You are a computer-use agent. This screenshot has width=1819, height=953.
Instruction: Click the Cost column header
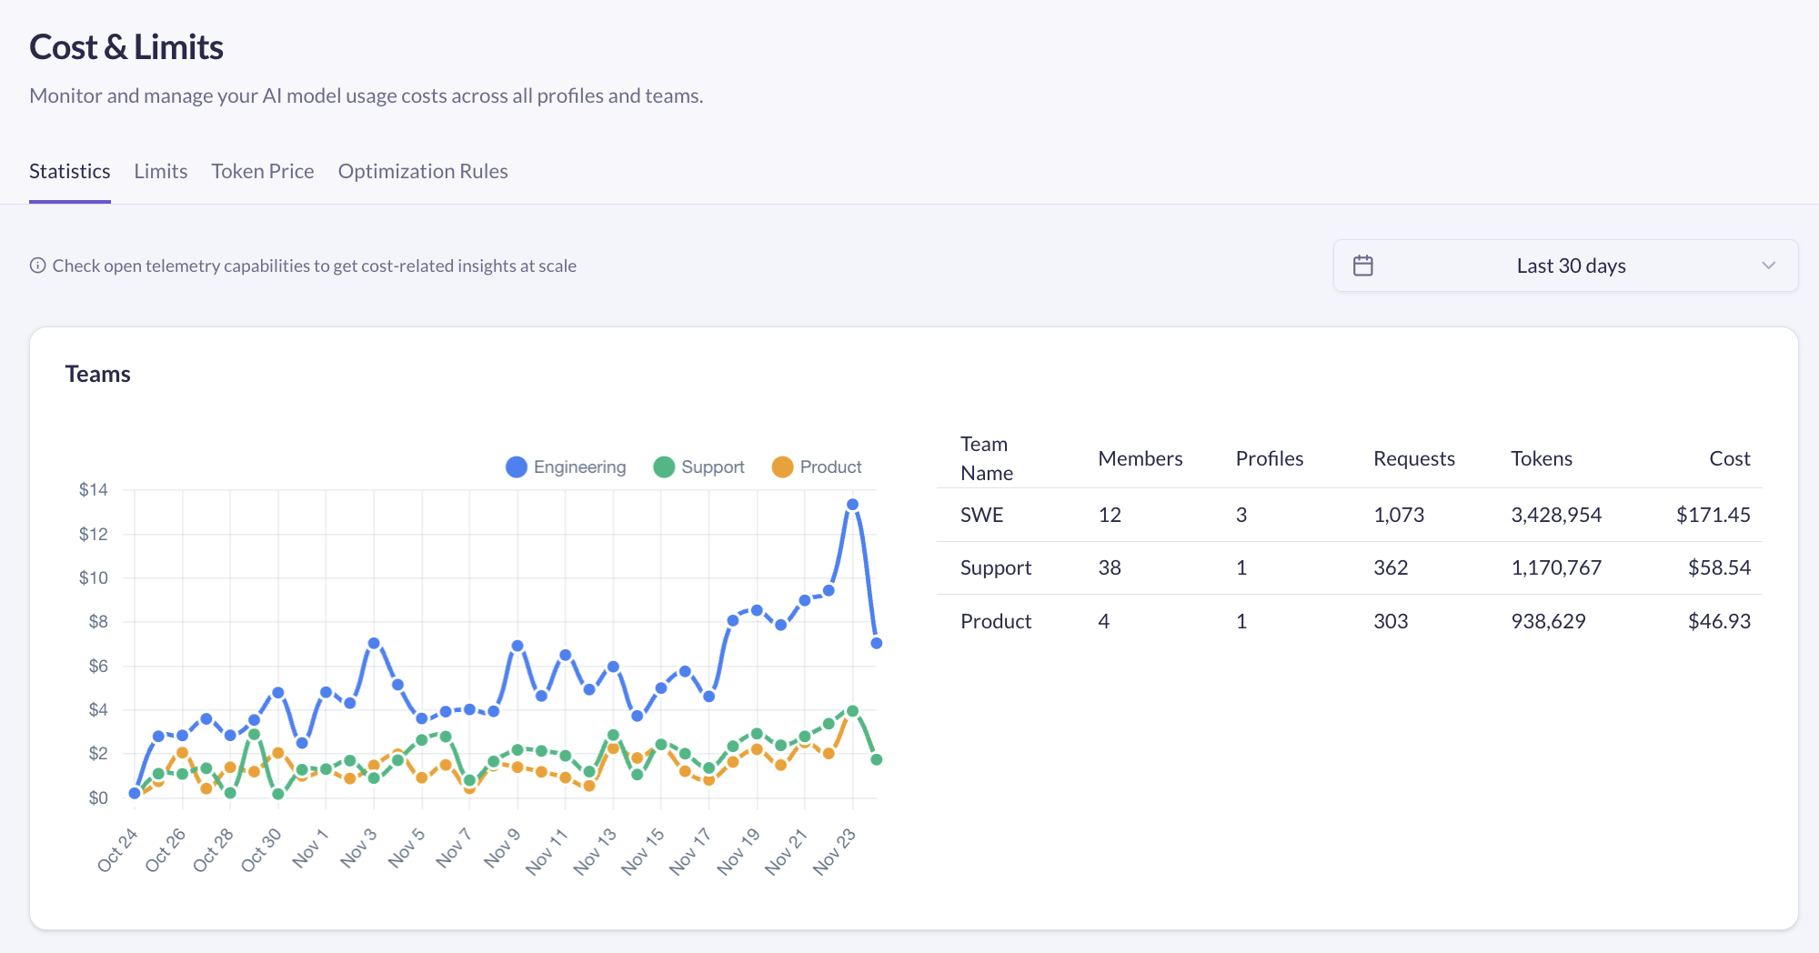click(1729, 458)
